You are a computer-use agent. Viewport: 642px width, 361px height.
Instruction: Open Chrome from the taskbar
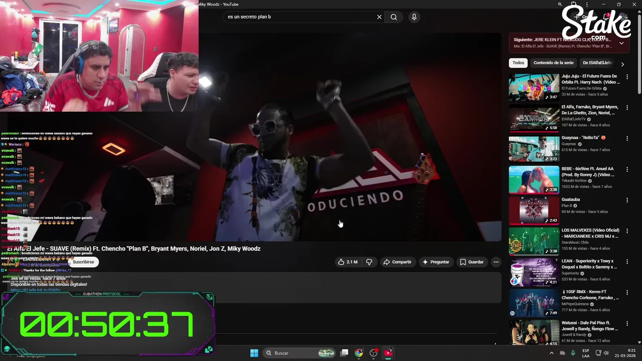(359, 353)
